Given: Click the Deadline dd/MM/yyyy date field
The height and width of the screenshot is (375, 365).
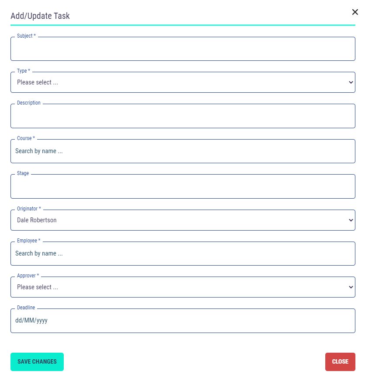Looking at the screenshot, I should [182, 321].
